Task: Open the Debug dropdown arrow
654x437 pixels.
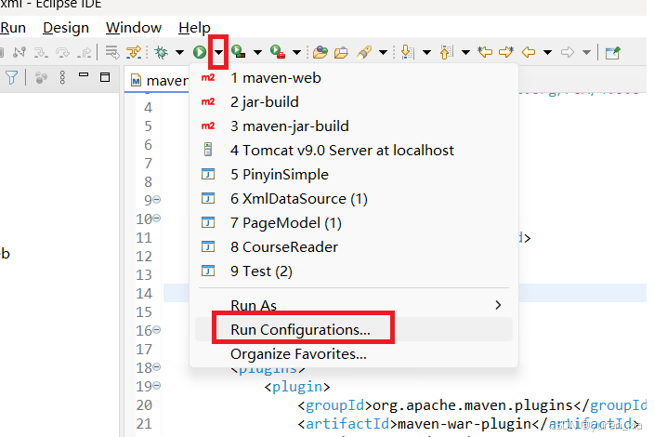Action: (x=180, y=53)
